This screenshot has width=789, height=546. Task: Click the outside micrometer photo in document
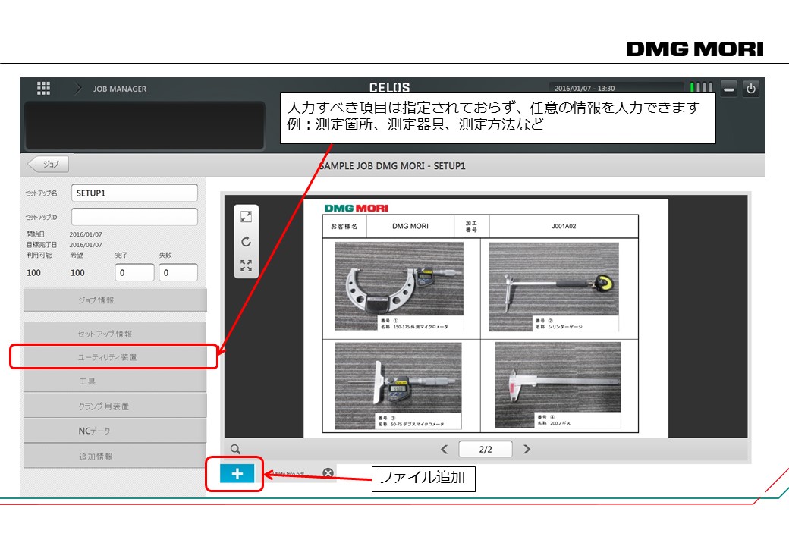click(x=399, y=286)
